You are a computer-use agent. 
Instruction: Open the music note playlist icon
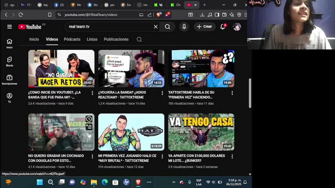point(210,15)
